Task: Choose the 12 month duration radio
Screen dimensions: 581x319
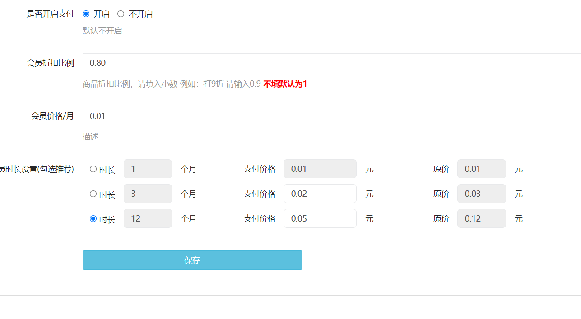Action: click(x=93, y=219)
